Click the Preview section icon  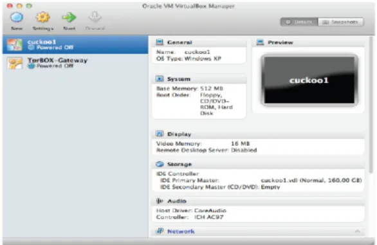point(260,42)
